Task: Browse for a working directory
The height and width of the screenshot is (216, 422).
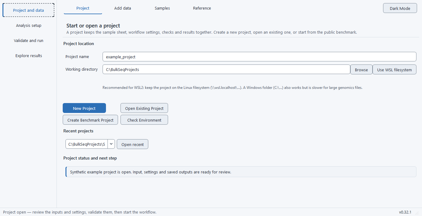Action: coord(361,70)
